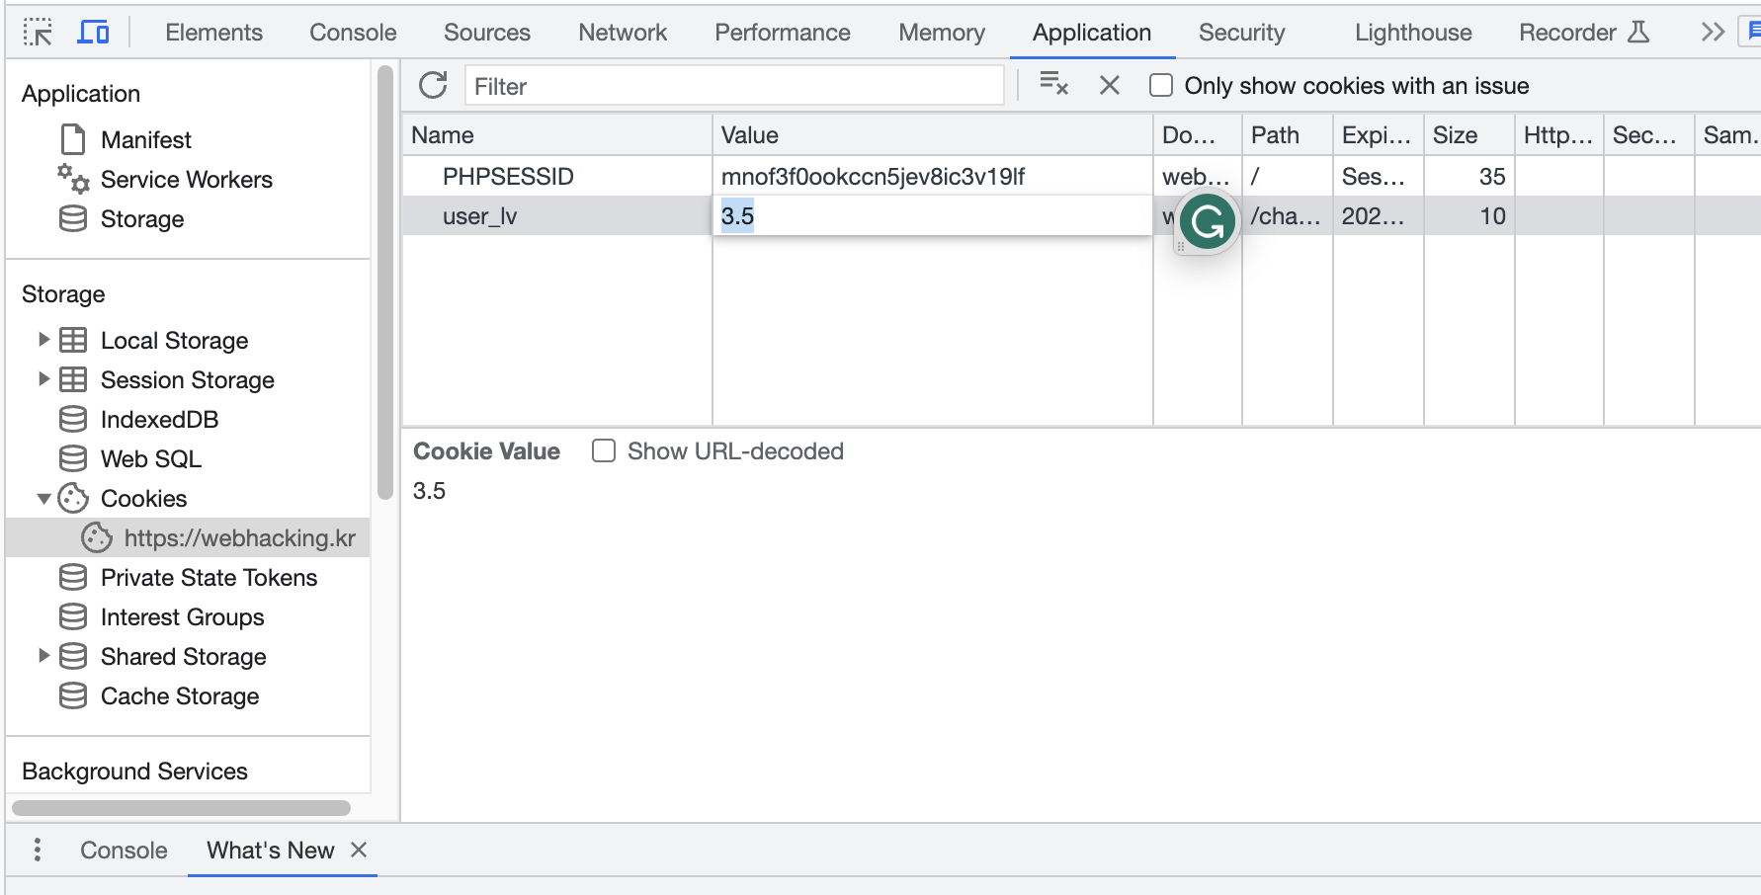Click the IndexedDB database icon
The image size is (1761, 895).
pyautogui.click(x=73, y=419)
